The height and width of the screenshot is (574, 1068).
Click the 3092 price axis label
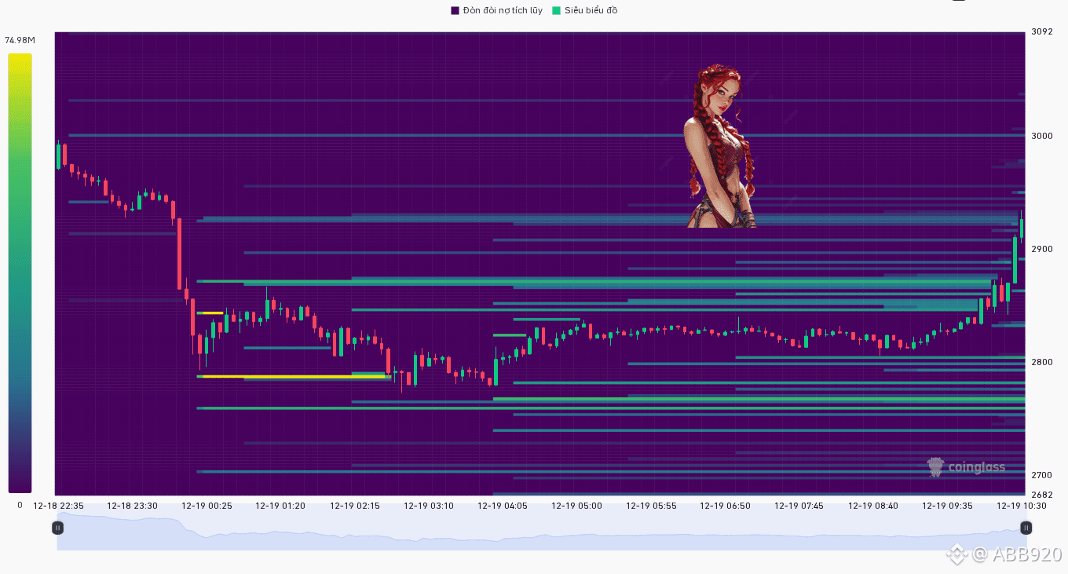[x=1041, y=32]
